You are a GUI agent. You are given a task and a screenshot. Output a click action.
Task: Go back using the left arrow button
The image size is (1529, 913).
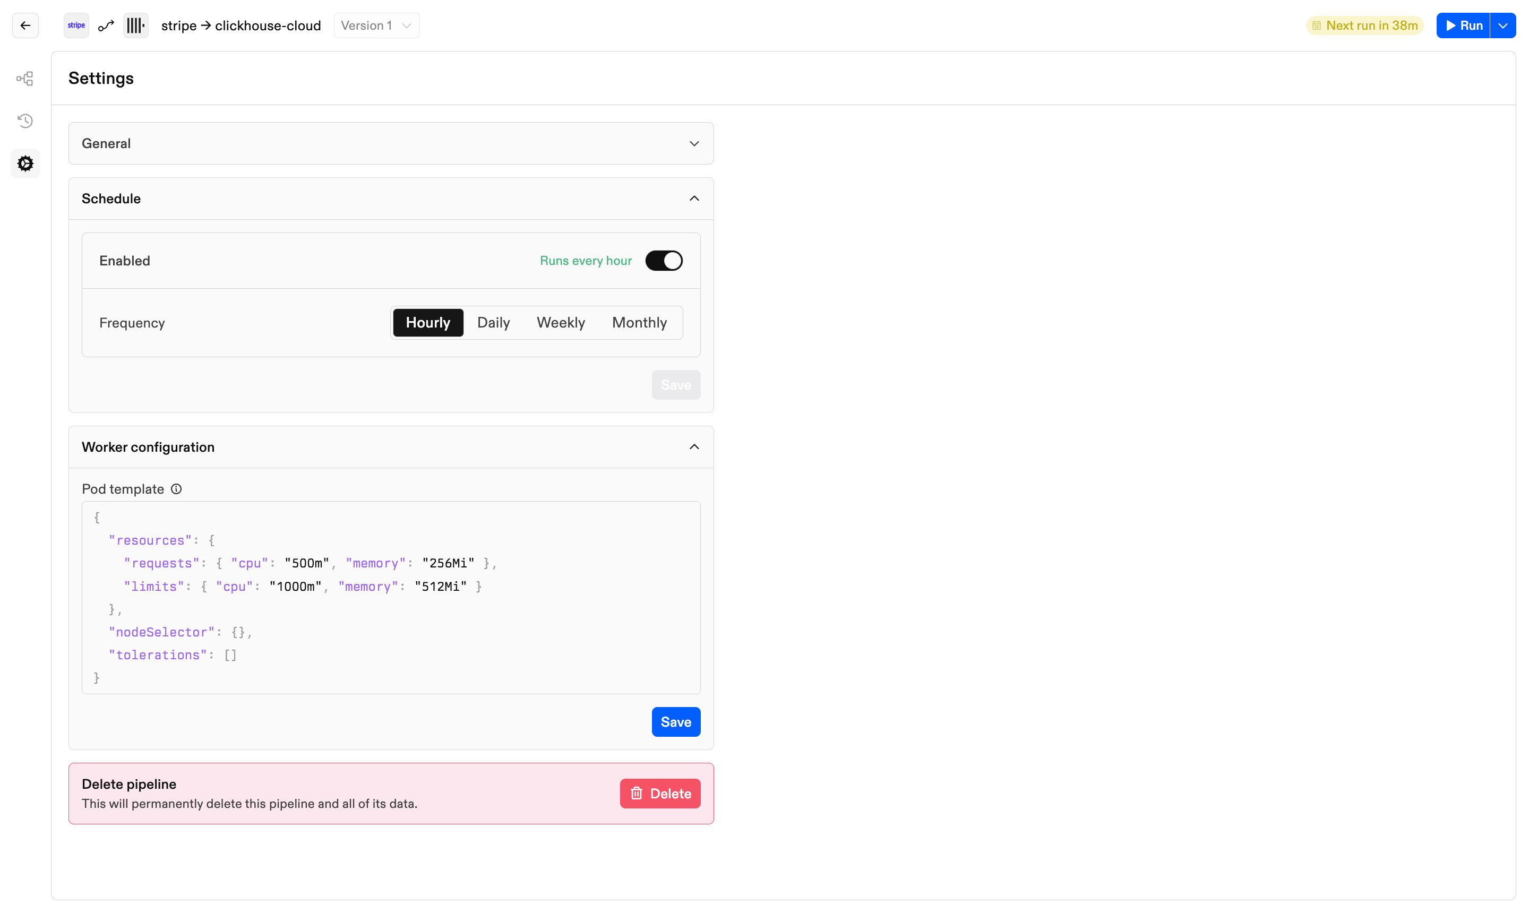25,25
